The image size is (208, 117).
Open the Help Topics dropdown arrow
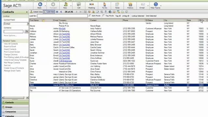[161, 6]
